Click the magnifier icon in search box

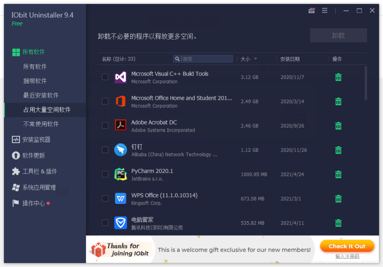(x=177, y=59)
